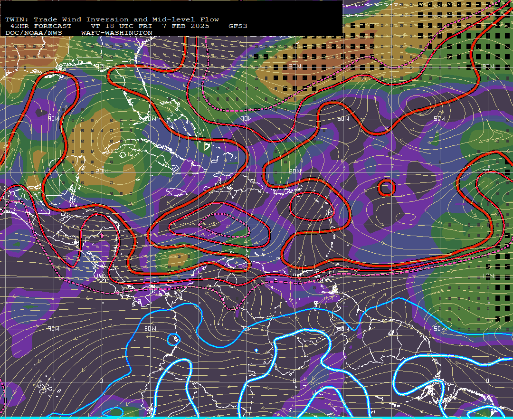Screen dimensions: 513x419
Task: Click the 70W label north of Hispaniola
Action: pos(247,118)
